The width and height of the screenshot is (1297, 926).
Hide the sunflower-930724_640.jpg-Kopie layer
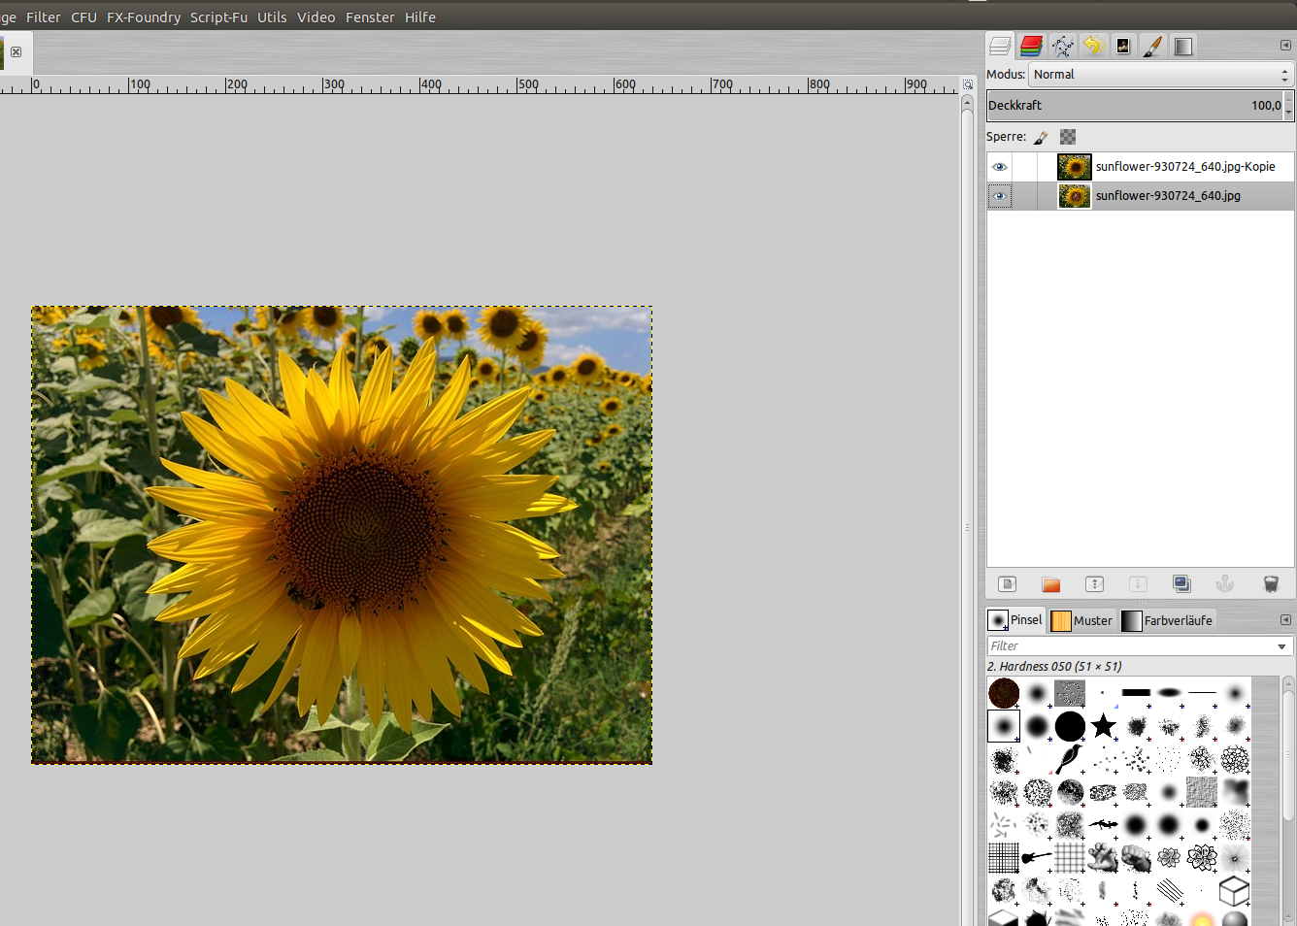coord(999,167)
